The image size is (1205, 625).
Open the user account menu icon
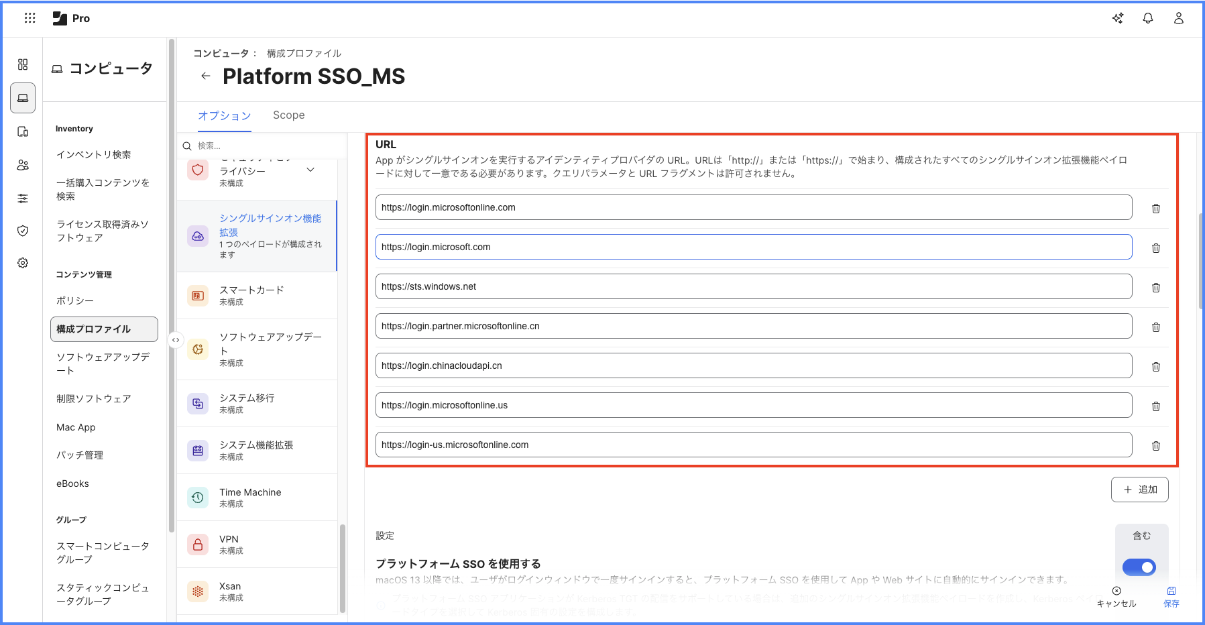1179,18
